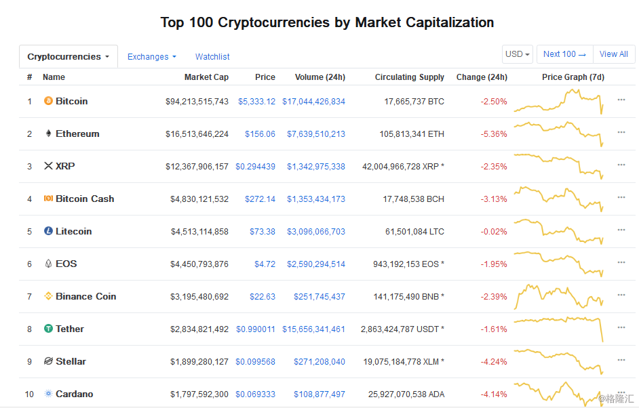Click the Binance Coin logo icon

(x=48, y=296)
